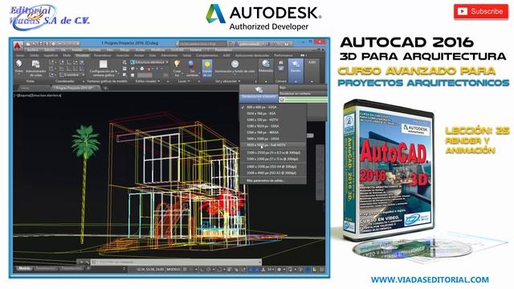Open the Edición menu

click(x=50, y=50)
